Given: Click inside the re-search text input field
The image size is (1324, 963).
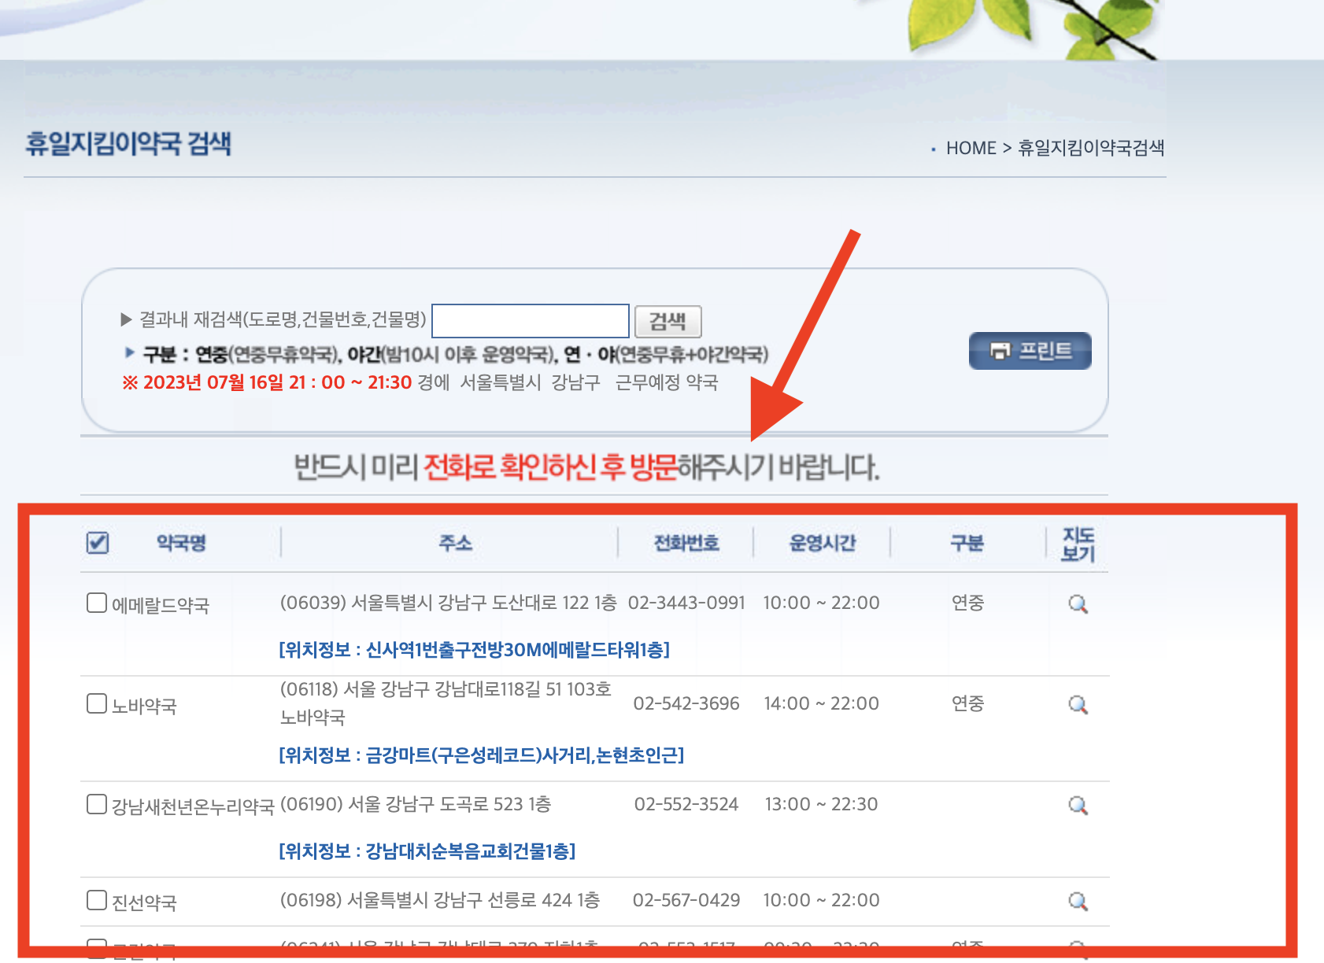Looking at the screenshot, I should click(x=531, y=320).
